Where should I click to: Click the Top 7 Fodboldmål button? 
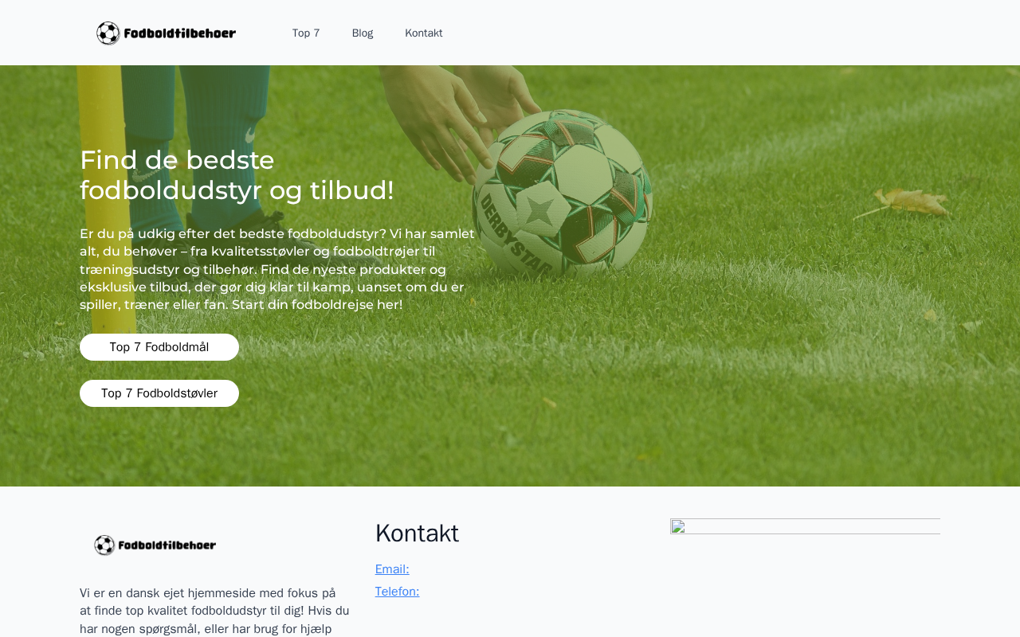(159, 347)
